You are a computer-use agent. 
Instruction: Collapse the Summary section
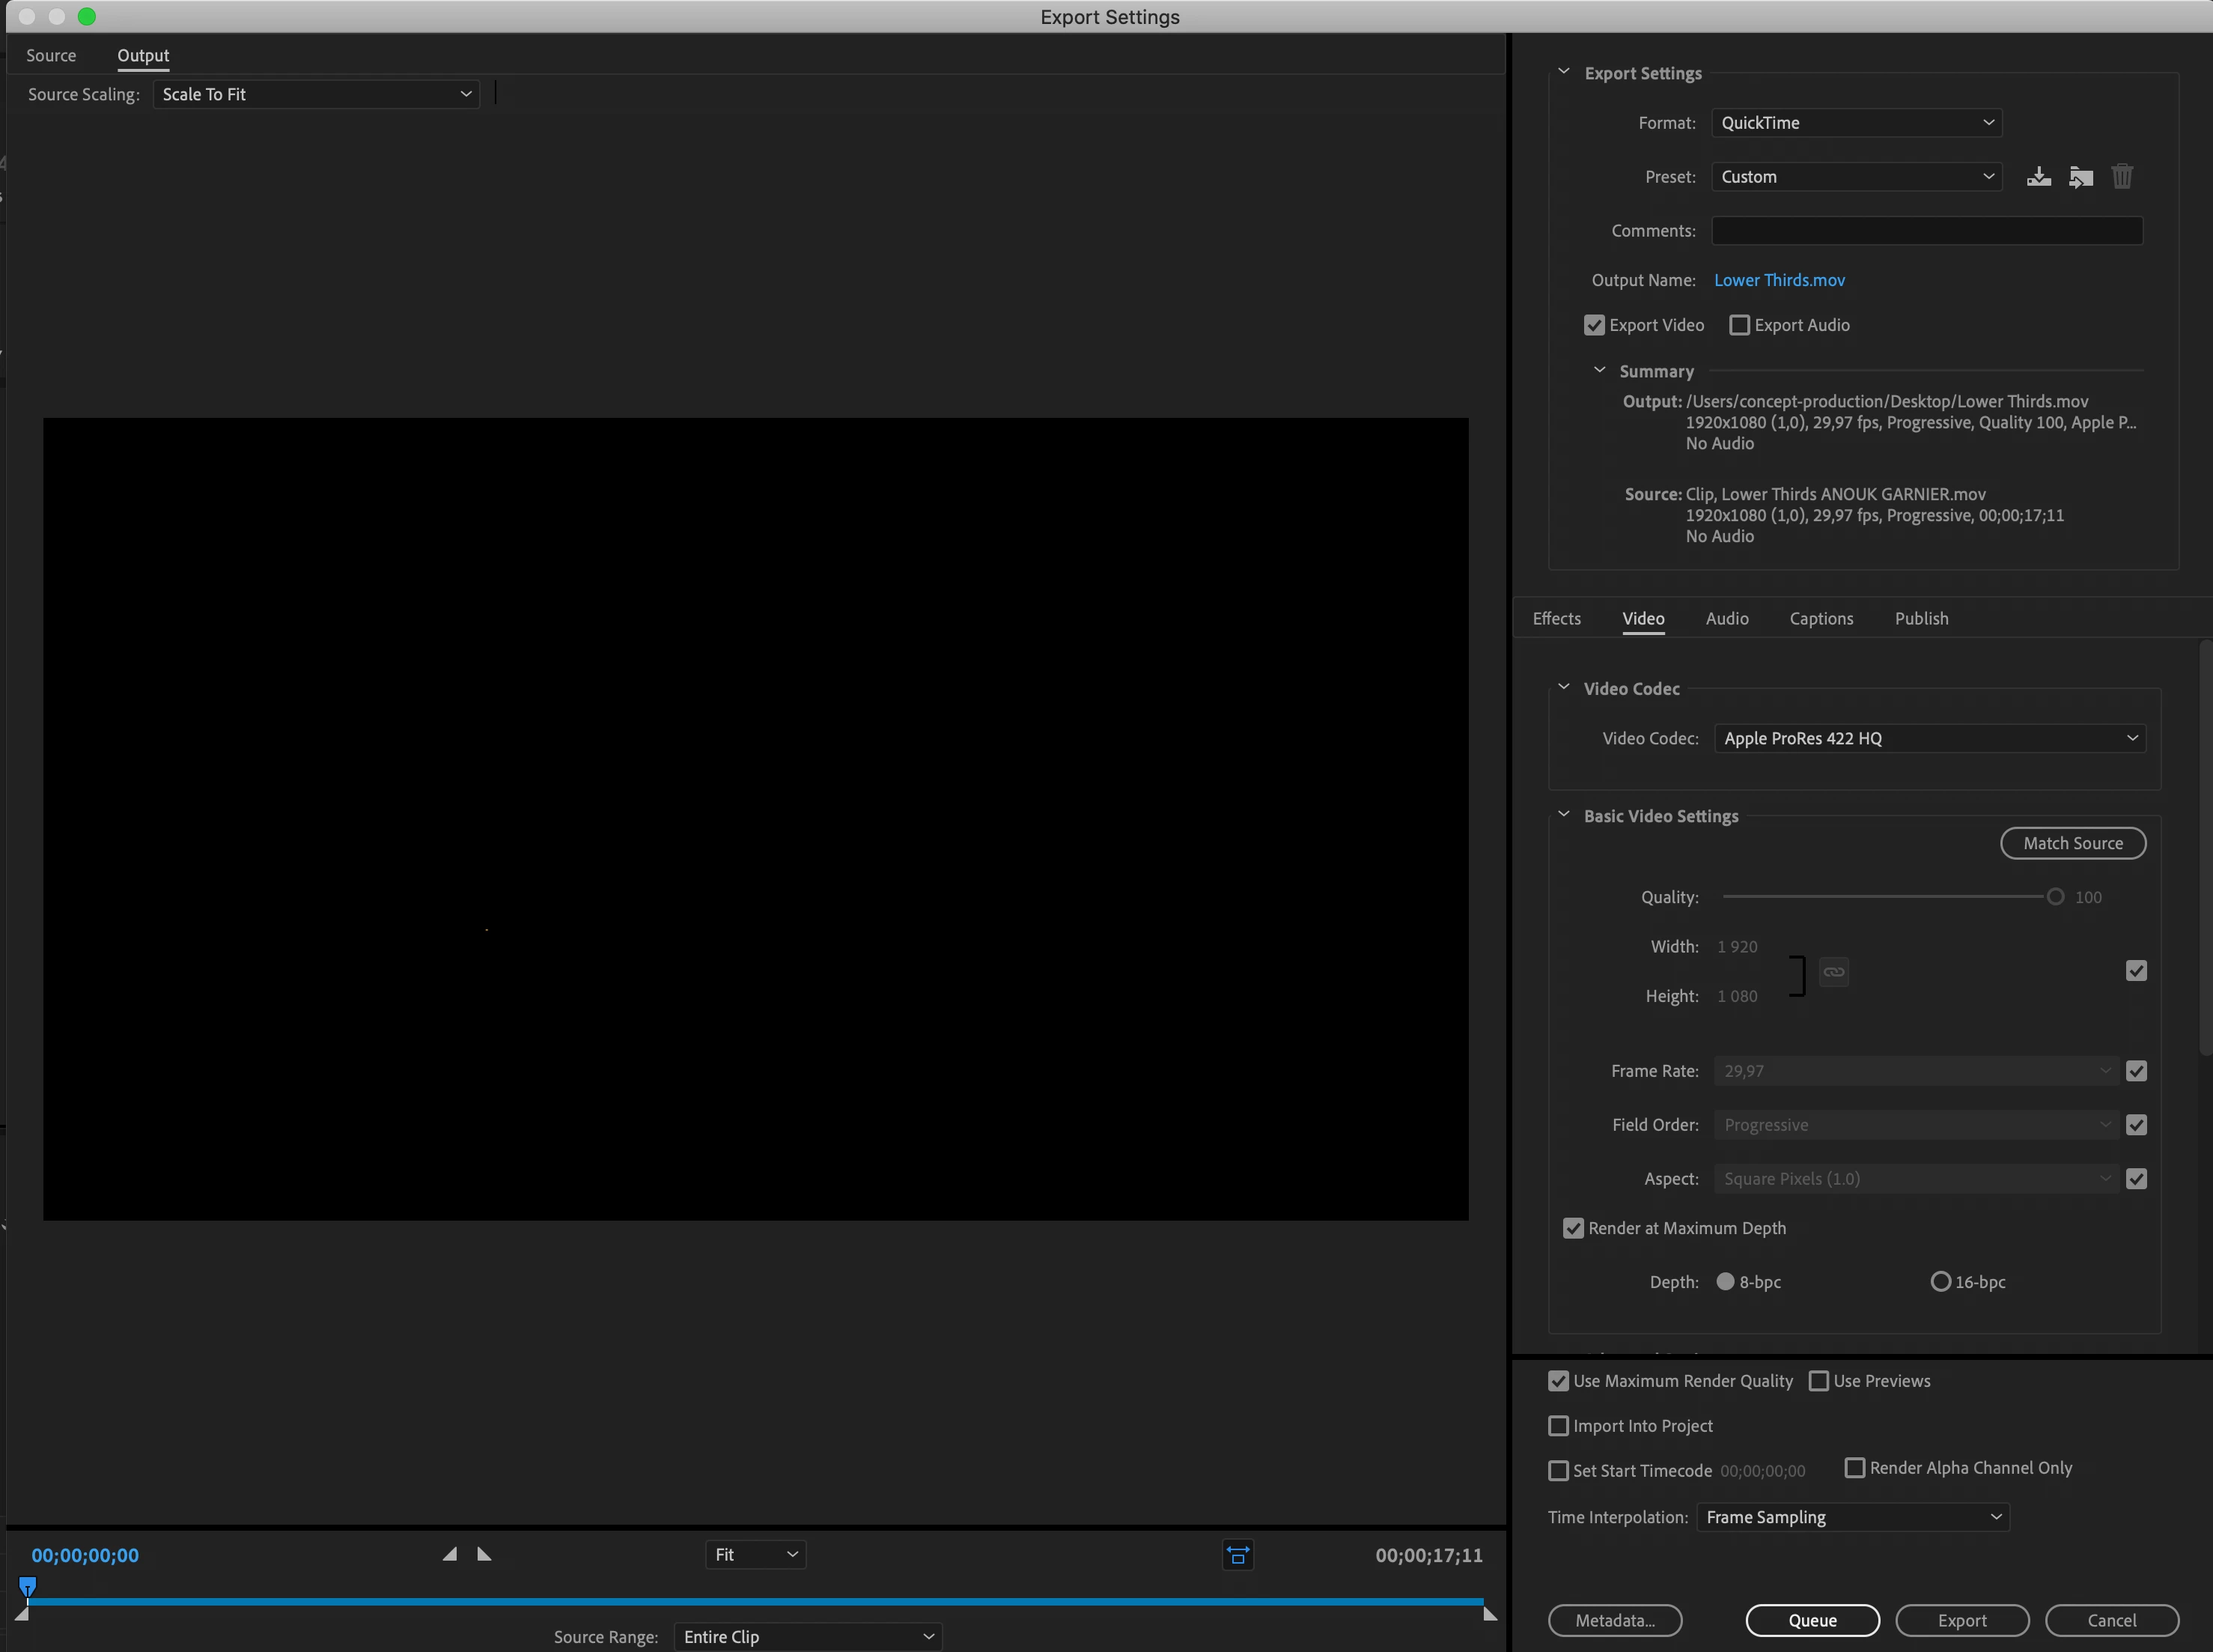1599,371
